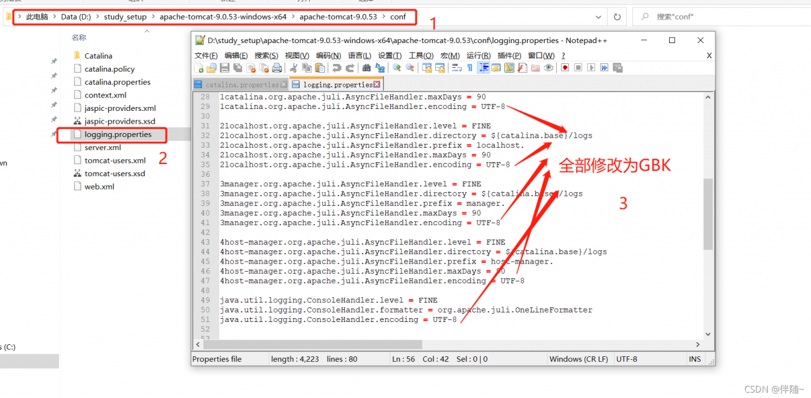The image size is (811, 398).
Task: Open Document Map from toolbar
Action: [509, 68]
